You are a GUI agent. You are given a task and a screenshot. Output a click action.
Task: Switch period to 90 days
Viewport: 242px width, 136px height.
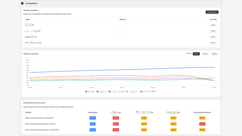(214, 54)
